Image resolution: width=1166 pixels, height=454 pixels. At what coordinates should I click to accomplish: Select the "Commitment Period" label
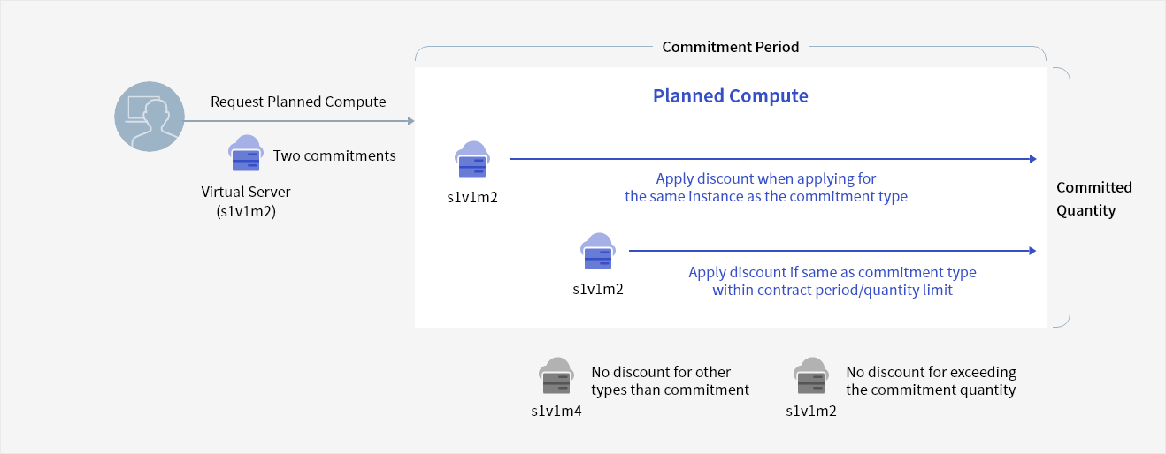[730, 47]
